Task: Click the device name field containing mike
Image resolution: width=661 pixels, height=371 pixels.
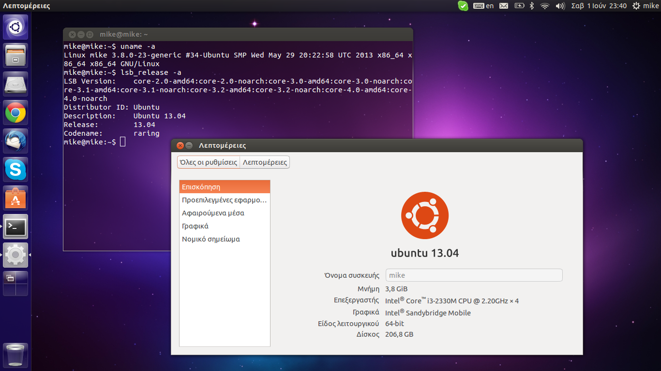Action: click(474, 275)
